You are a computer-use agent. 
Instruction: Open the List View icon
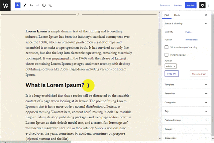pos(50,5)
